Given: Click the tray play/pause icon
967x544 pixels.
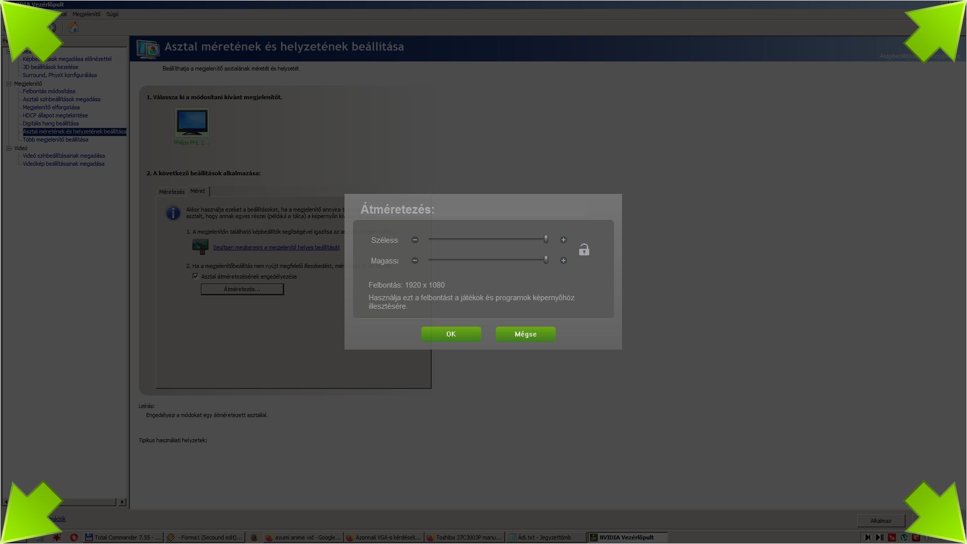Looking at the screenshot, I should click(x=879, y=537).
